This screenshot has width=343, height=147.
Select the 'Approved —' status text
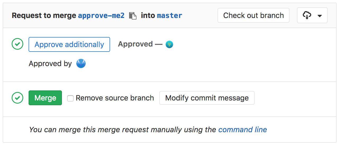(140, 44)
